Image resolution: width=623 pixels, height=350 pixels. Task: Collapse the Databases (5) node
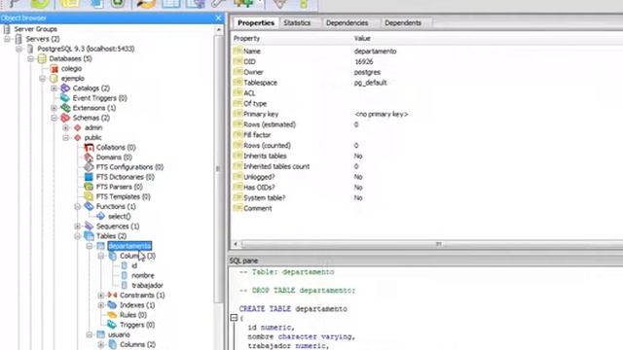(x=30, y=58)
